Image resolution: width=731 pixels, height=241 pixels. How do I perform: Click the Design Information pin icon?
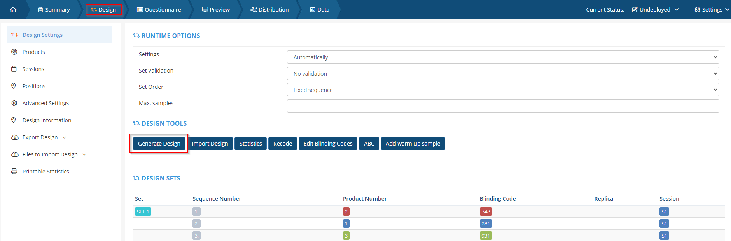click(14, 120)
